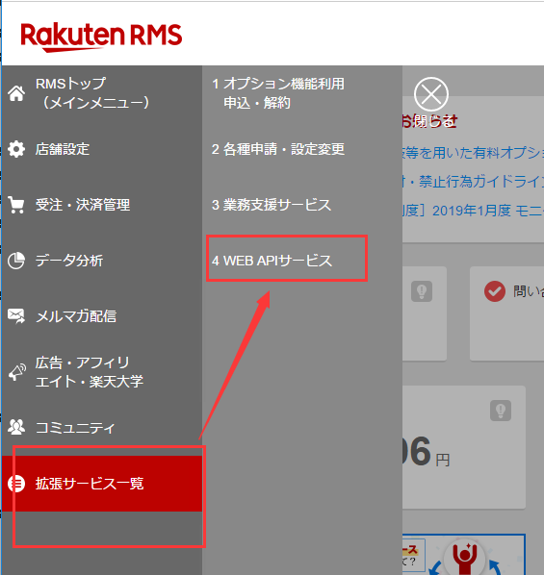Close the menu with the X circle
Viewport: 544px width, 575px height.
(430, 94)
